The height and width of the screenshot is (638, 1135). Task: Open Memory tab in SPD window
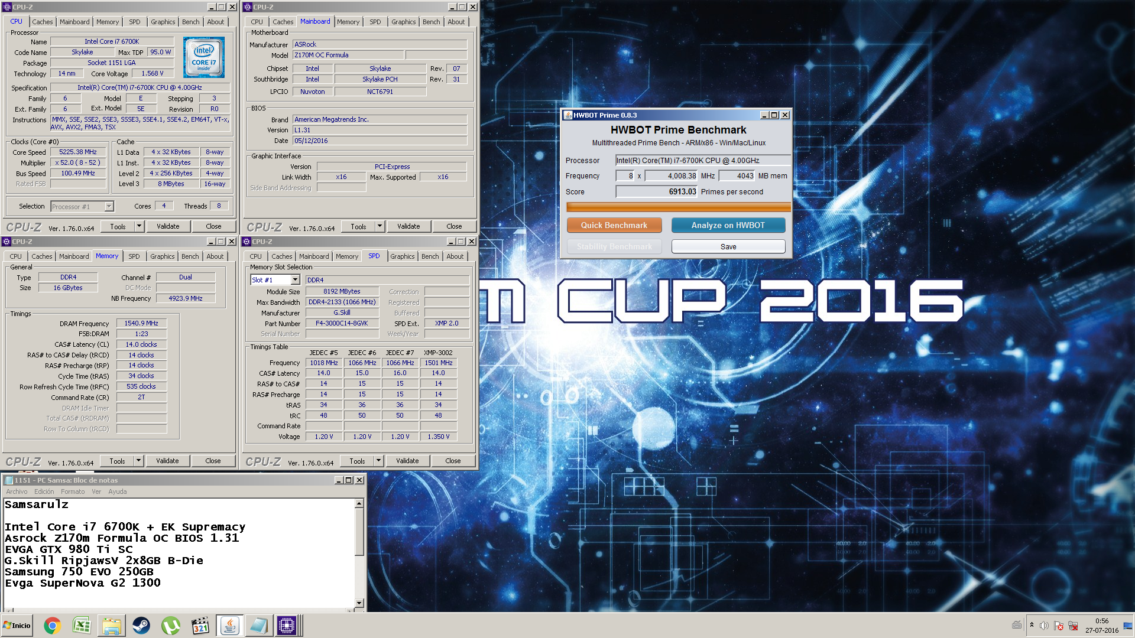click(347, 256)
